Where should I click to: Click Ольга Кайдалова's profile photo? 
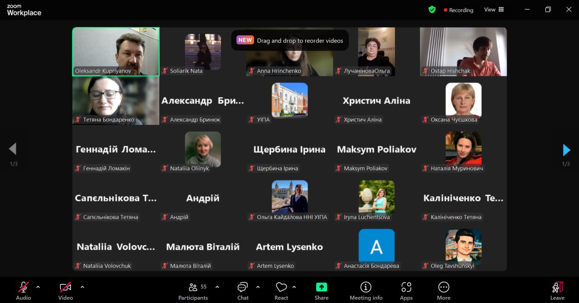point(289,198)
